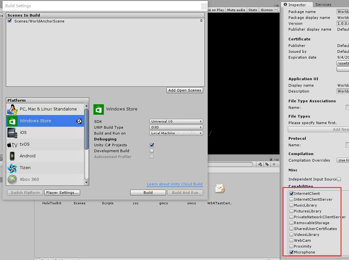
Task: Switch to the Inspector tab
Action: pyautogui.click(x=297, y=5)
